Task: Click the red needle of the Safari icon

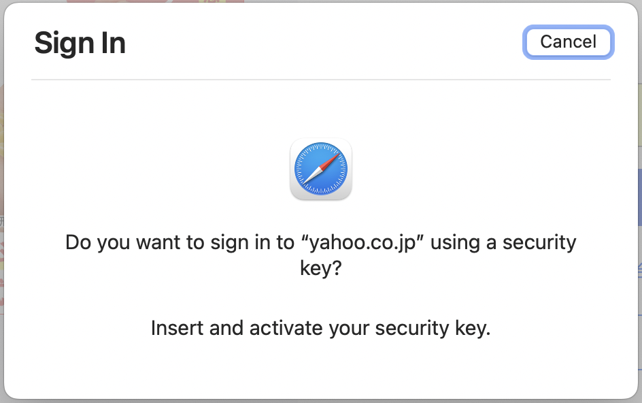Action: click(329, 161)
